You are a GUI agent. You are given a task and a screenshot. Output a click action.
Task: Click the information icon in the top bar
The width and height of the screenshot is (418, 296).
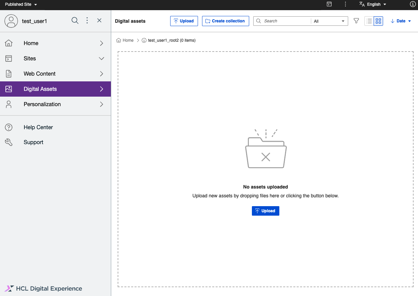coord(413,4)
